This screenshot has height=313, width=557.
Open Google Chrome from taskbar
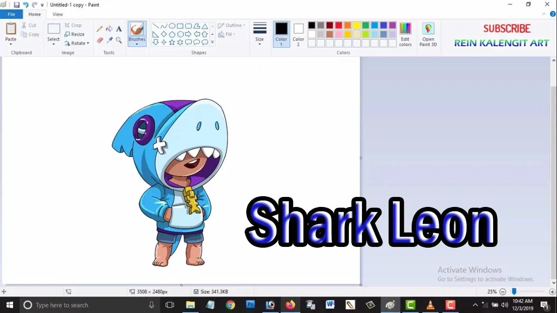(x=230, y=305)
